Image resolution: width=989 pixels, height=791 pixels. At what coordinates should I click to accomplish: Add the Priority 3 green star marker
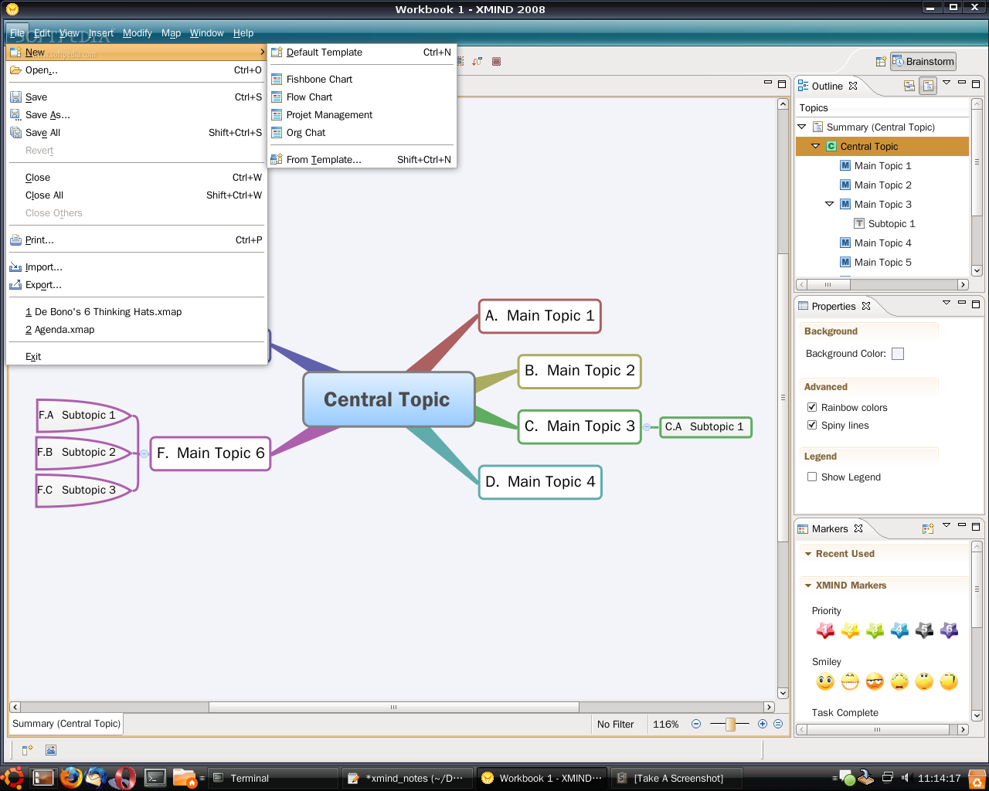pos(875,631)
